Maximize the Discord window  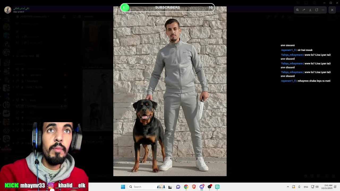tap(331, 3)
